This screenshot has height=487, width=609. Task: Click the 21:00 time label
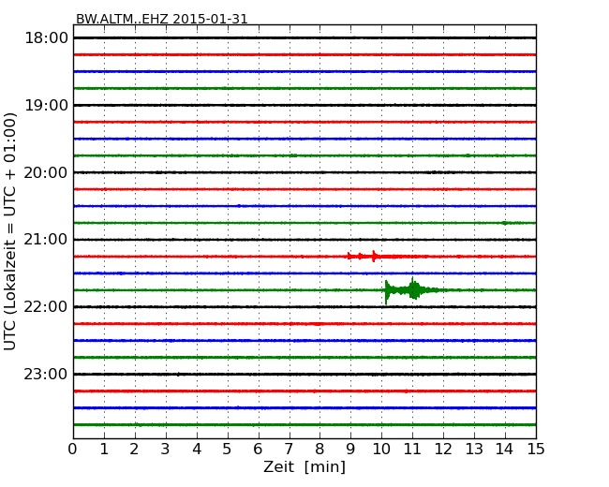[46, 239]
